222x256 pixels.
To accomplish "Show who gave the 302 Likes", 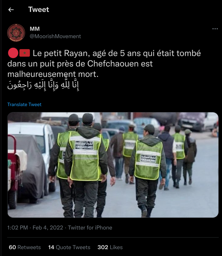I will 110,247.
